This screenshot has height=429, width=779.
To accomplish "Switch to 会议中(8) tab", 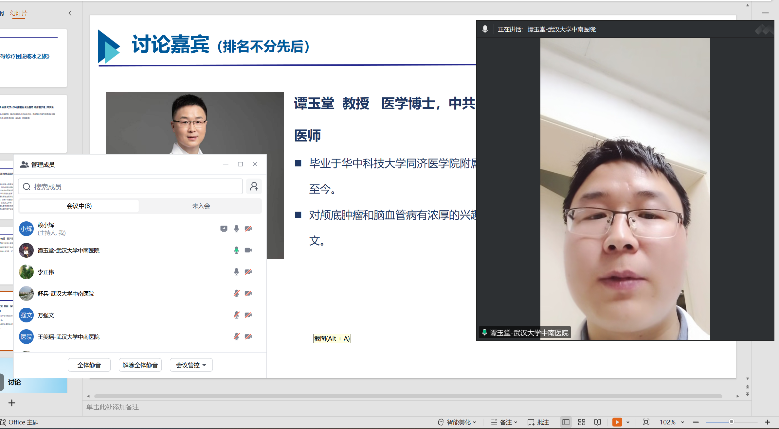I will [x=79, y=206].
